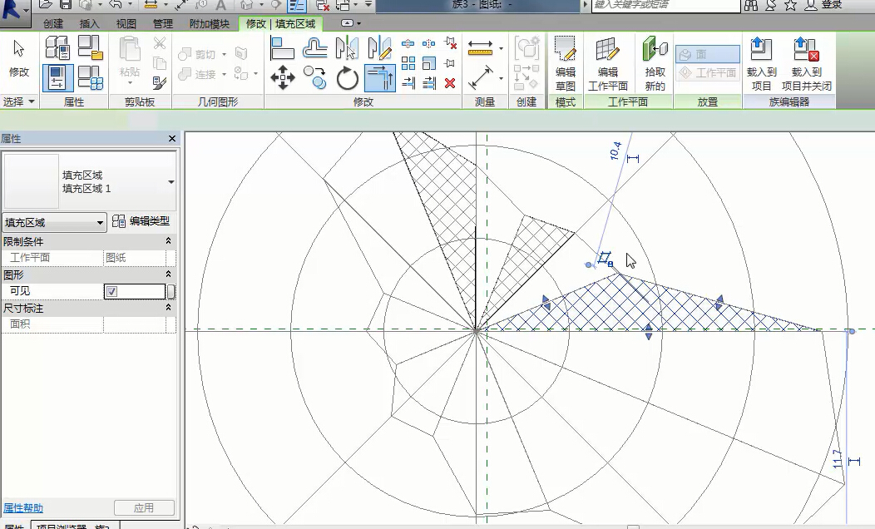875x529 pixels.
Task: Click the Move tool icon
Action: click(283, 79)
